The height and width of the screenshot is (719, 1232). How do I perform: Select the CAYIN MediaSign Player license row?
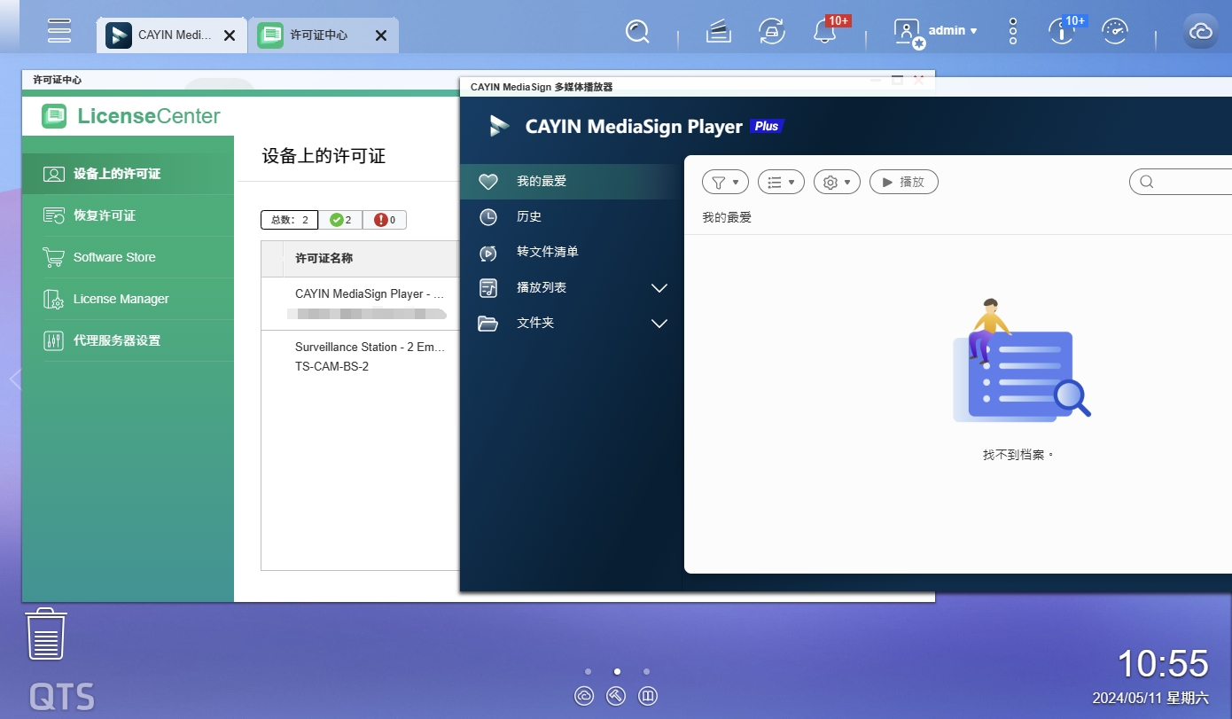pyautogui.click(x=360, y=303)
